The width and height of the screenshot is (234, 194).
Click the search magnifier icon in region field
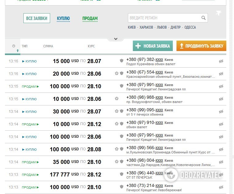coord(203,18)
